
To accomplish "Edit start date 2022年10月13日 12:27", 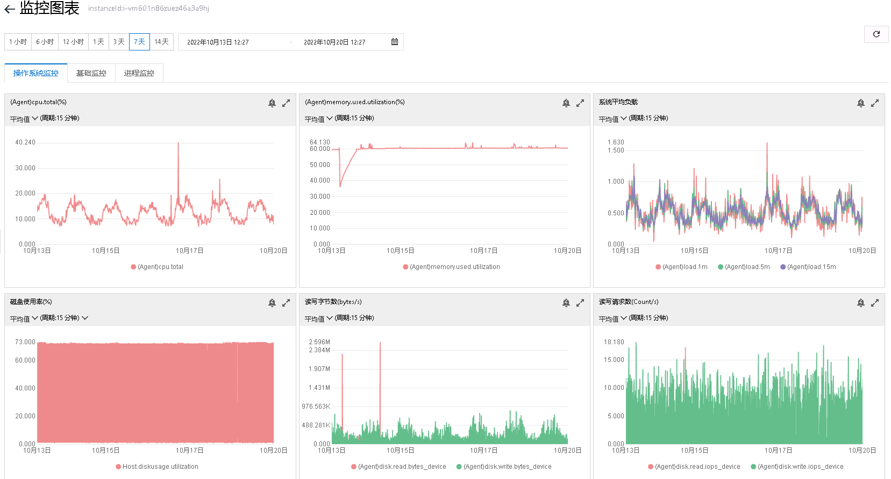I will [218, 42].
